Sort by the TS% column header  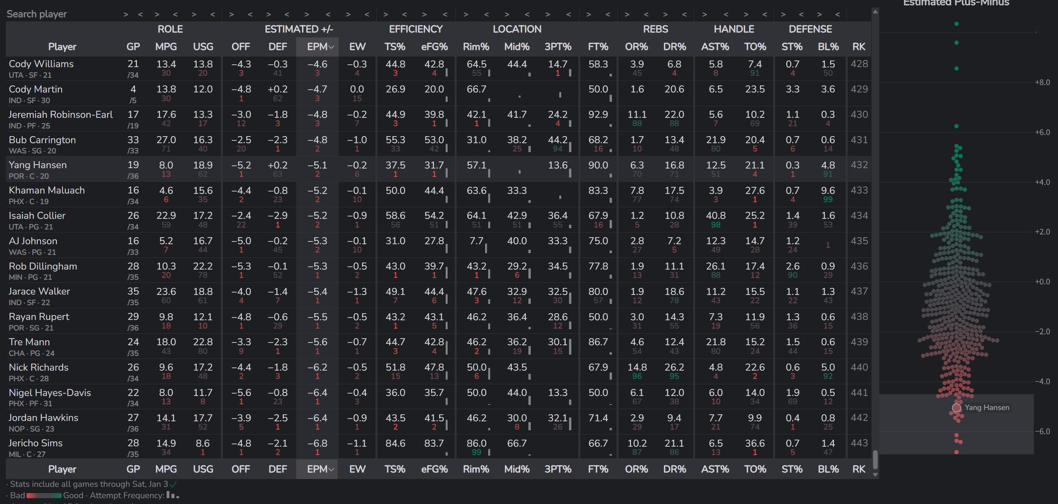coord(395,47)
